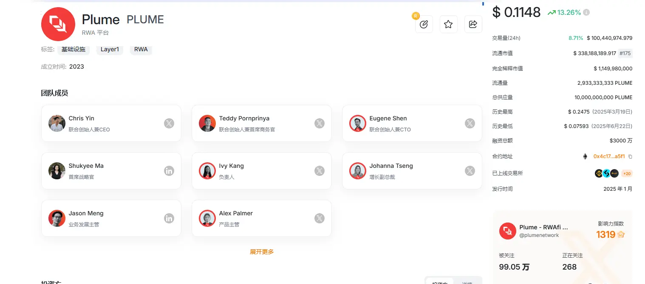
Task: Click the 13.26% price change value
Action: pyautogui.click(x=569, y=12)
